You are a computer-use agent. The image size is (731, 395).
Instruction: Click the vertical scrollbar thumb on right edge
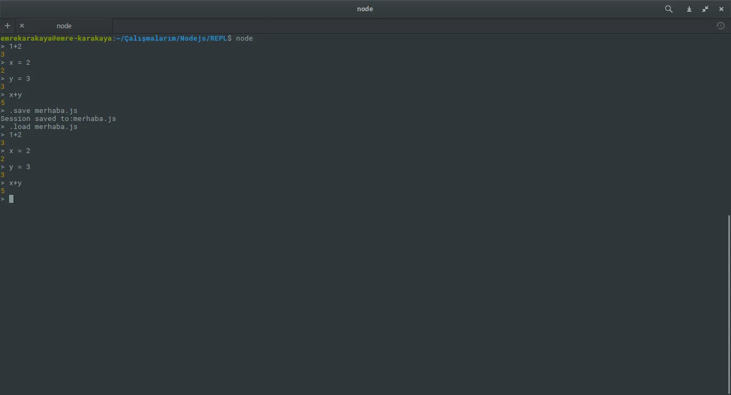[x=729, y=300]
